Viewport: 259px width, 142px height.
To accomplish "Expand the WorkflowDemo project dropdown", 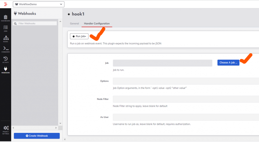I will [38, 4].
